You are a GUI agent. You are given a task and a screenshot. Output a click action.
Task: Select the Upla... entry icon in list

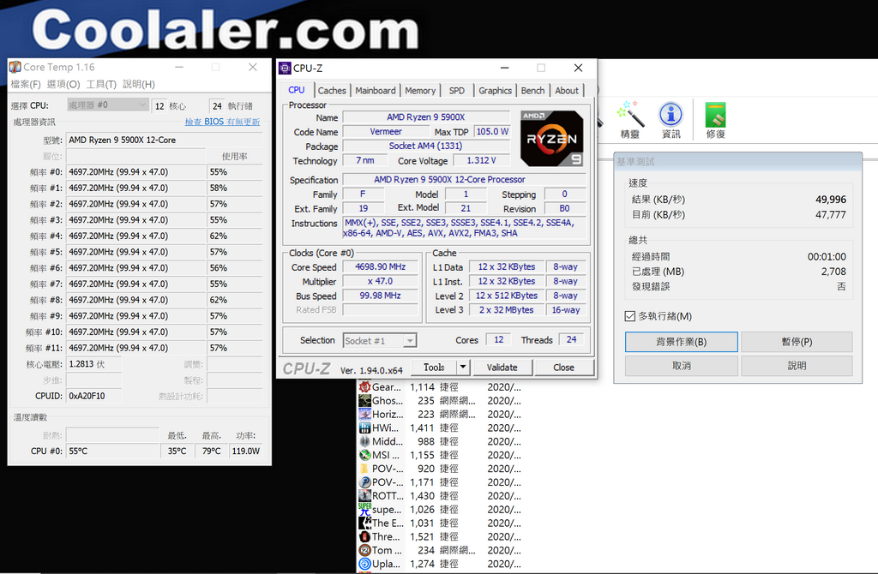click(364, 564)
